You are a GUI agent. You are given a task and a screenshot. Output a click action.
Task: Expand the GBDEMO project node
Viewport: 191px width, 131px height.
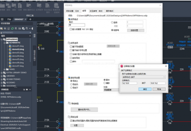(2, 76)
